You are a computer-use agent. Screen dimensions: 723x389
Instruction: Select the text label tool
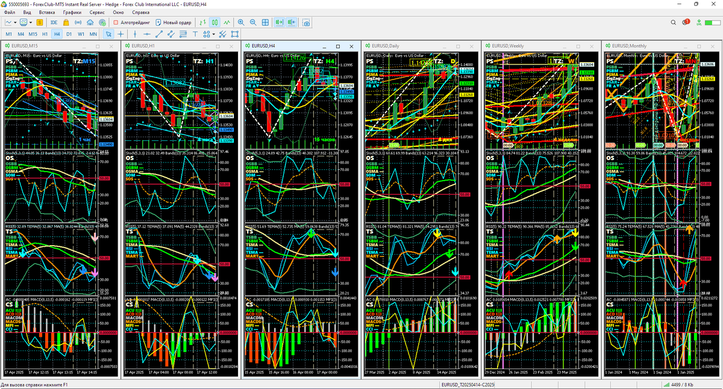point(195,34)
